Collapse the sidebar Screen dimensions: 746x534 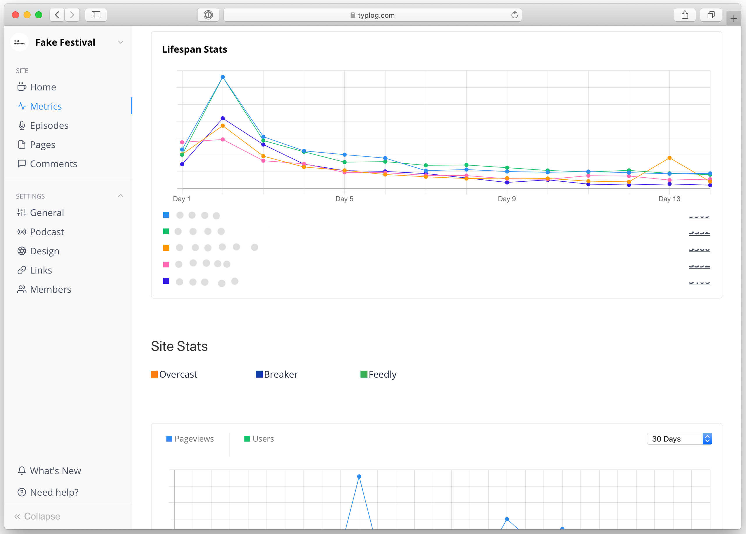tap(37, 516)
